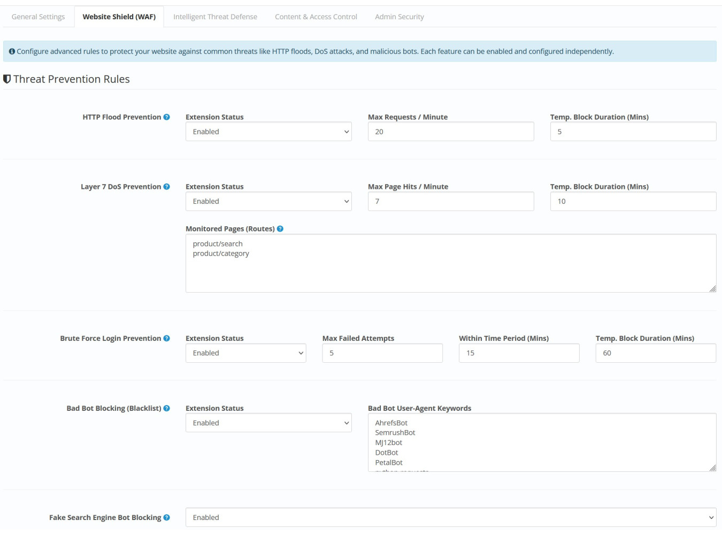Screen dimensions: 722x535
Task: Grab resize handle of Bad Bot keywords box
Action: click(x=712, y=468)
